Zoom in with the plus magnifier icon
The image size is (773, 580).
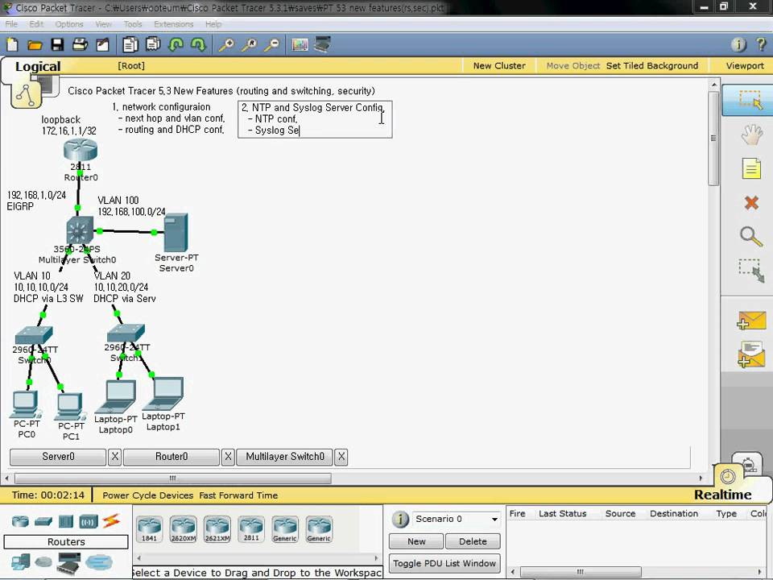pos(226,45)
